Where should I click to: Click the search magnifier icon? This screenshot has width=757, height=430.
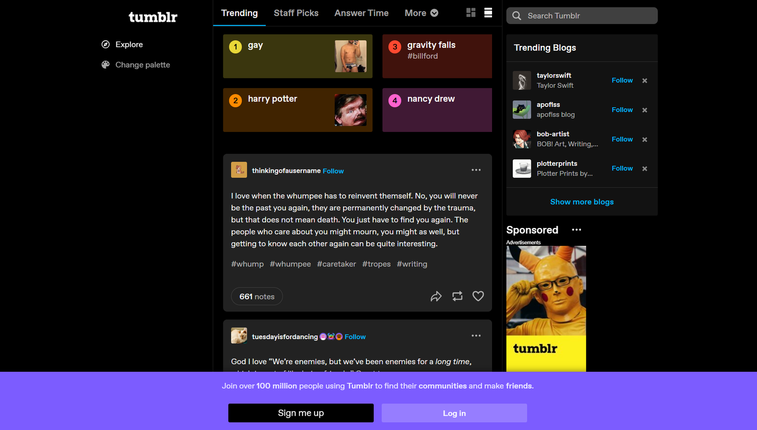pyautogui.click(x=517, y=16)
